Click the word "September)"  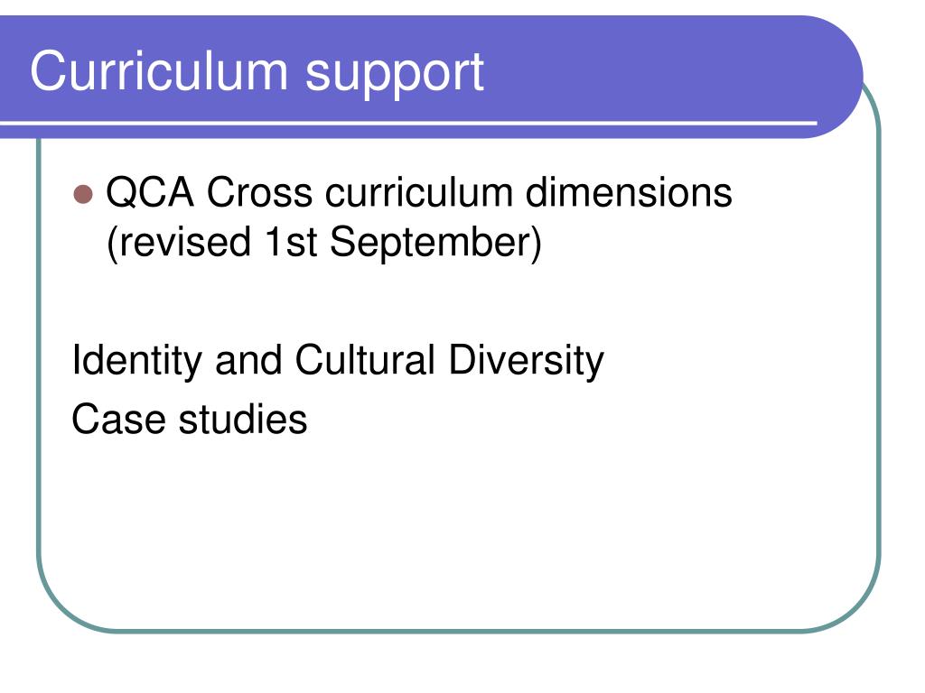(x=435, y=244)
